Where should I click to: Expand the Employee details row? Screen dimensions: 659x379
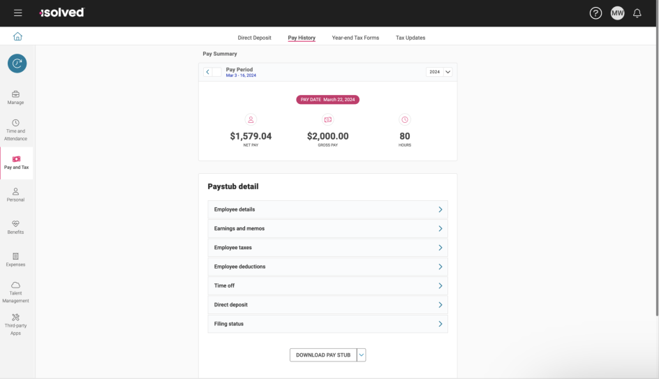327,209
